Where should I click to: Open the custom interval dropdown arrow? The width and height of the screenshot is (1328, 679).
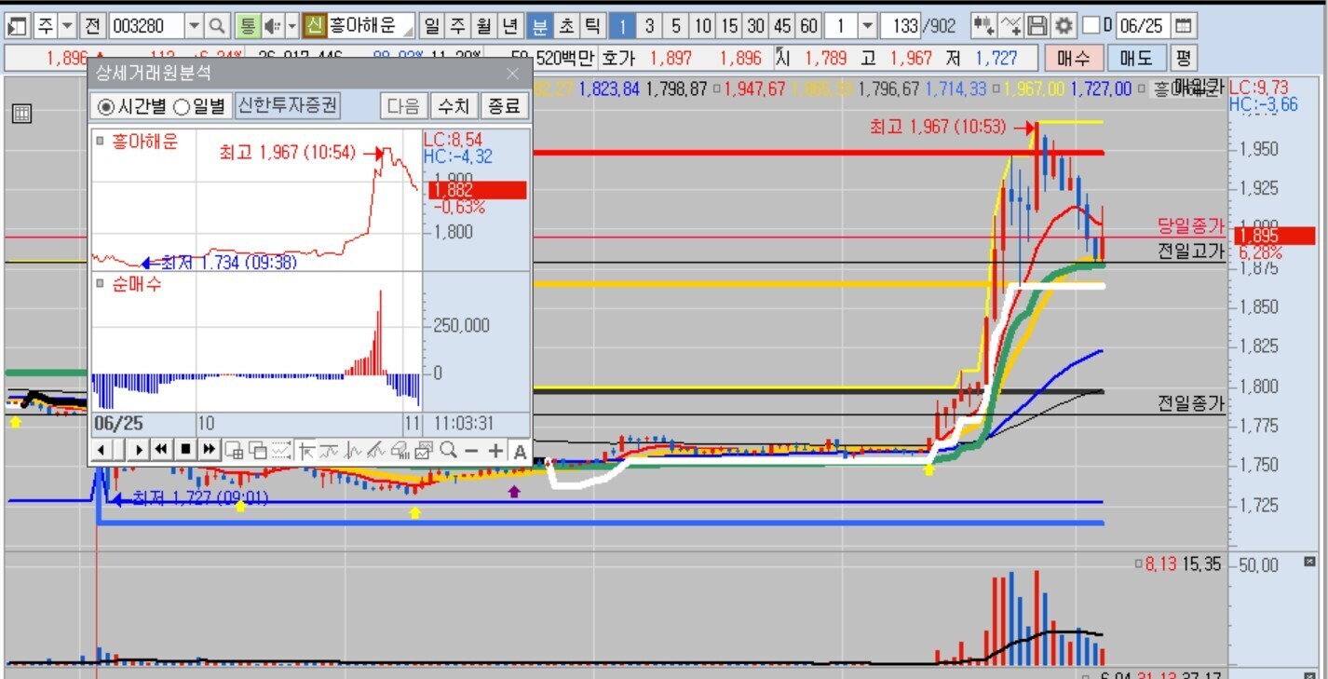867,25
